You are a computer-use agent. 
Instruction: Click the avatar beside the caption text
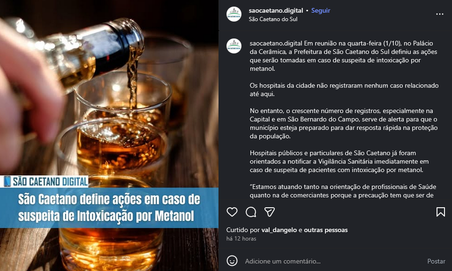[x=234, y=46]
